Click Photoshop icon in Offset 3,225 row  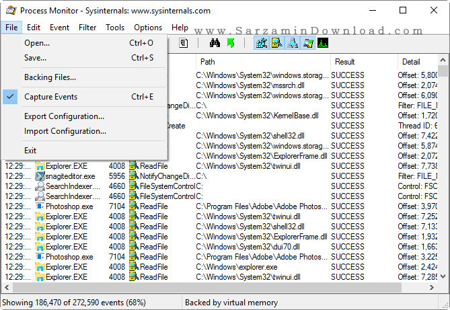40,257
